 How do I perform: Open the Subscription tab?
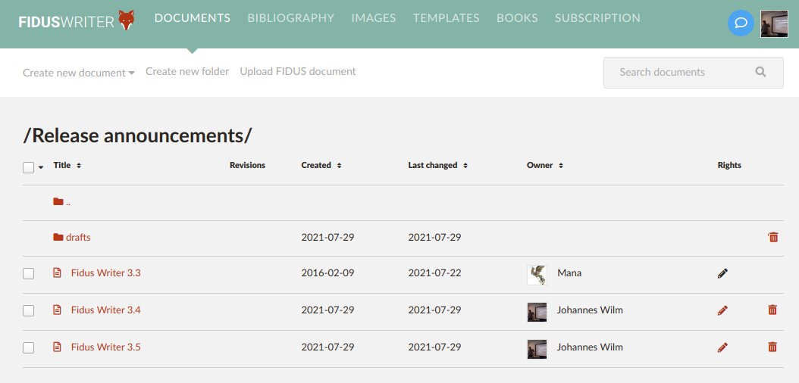(597, 18)
